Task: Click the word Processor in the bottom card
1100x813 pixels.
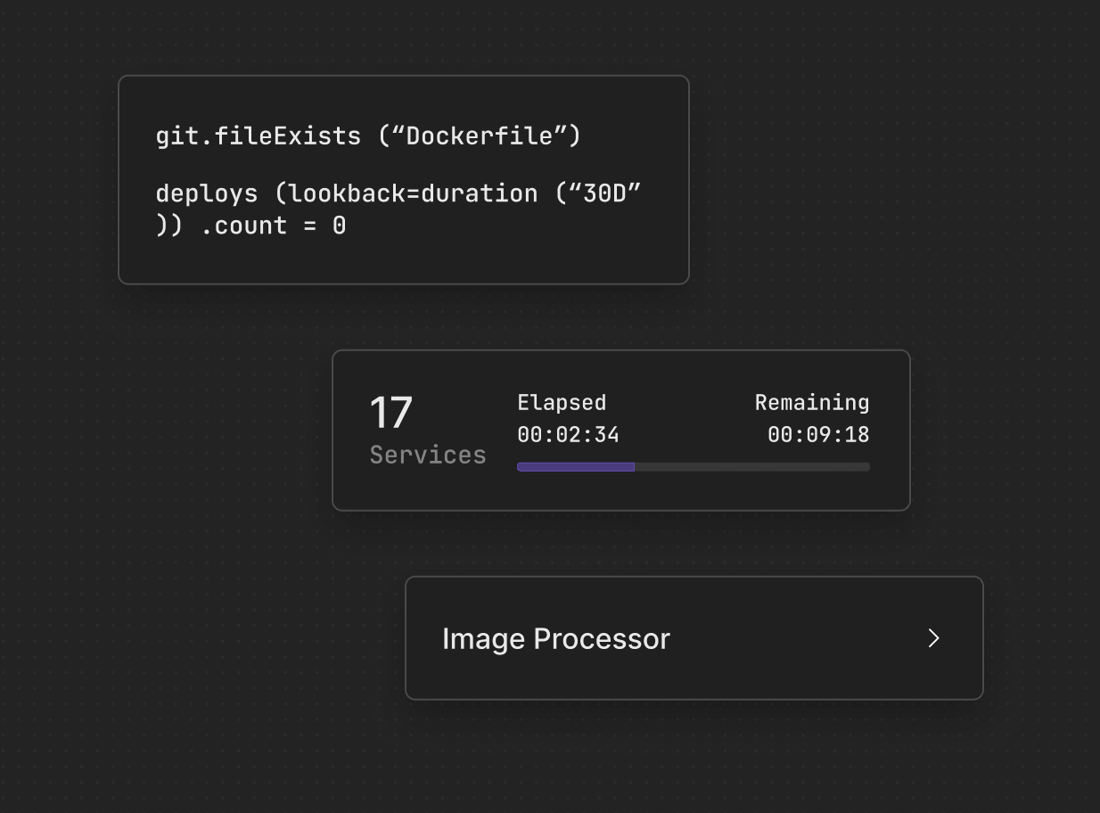Action: [x=602, y=639]
